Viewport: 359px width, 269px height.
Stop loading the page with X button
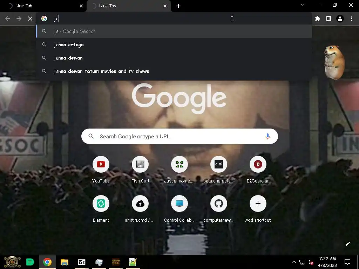pyautogui.click(x=30, y=19)
